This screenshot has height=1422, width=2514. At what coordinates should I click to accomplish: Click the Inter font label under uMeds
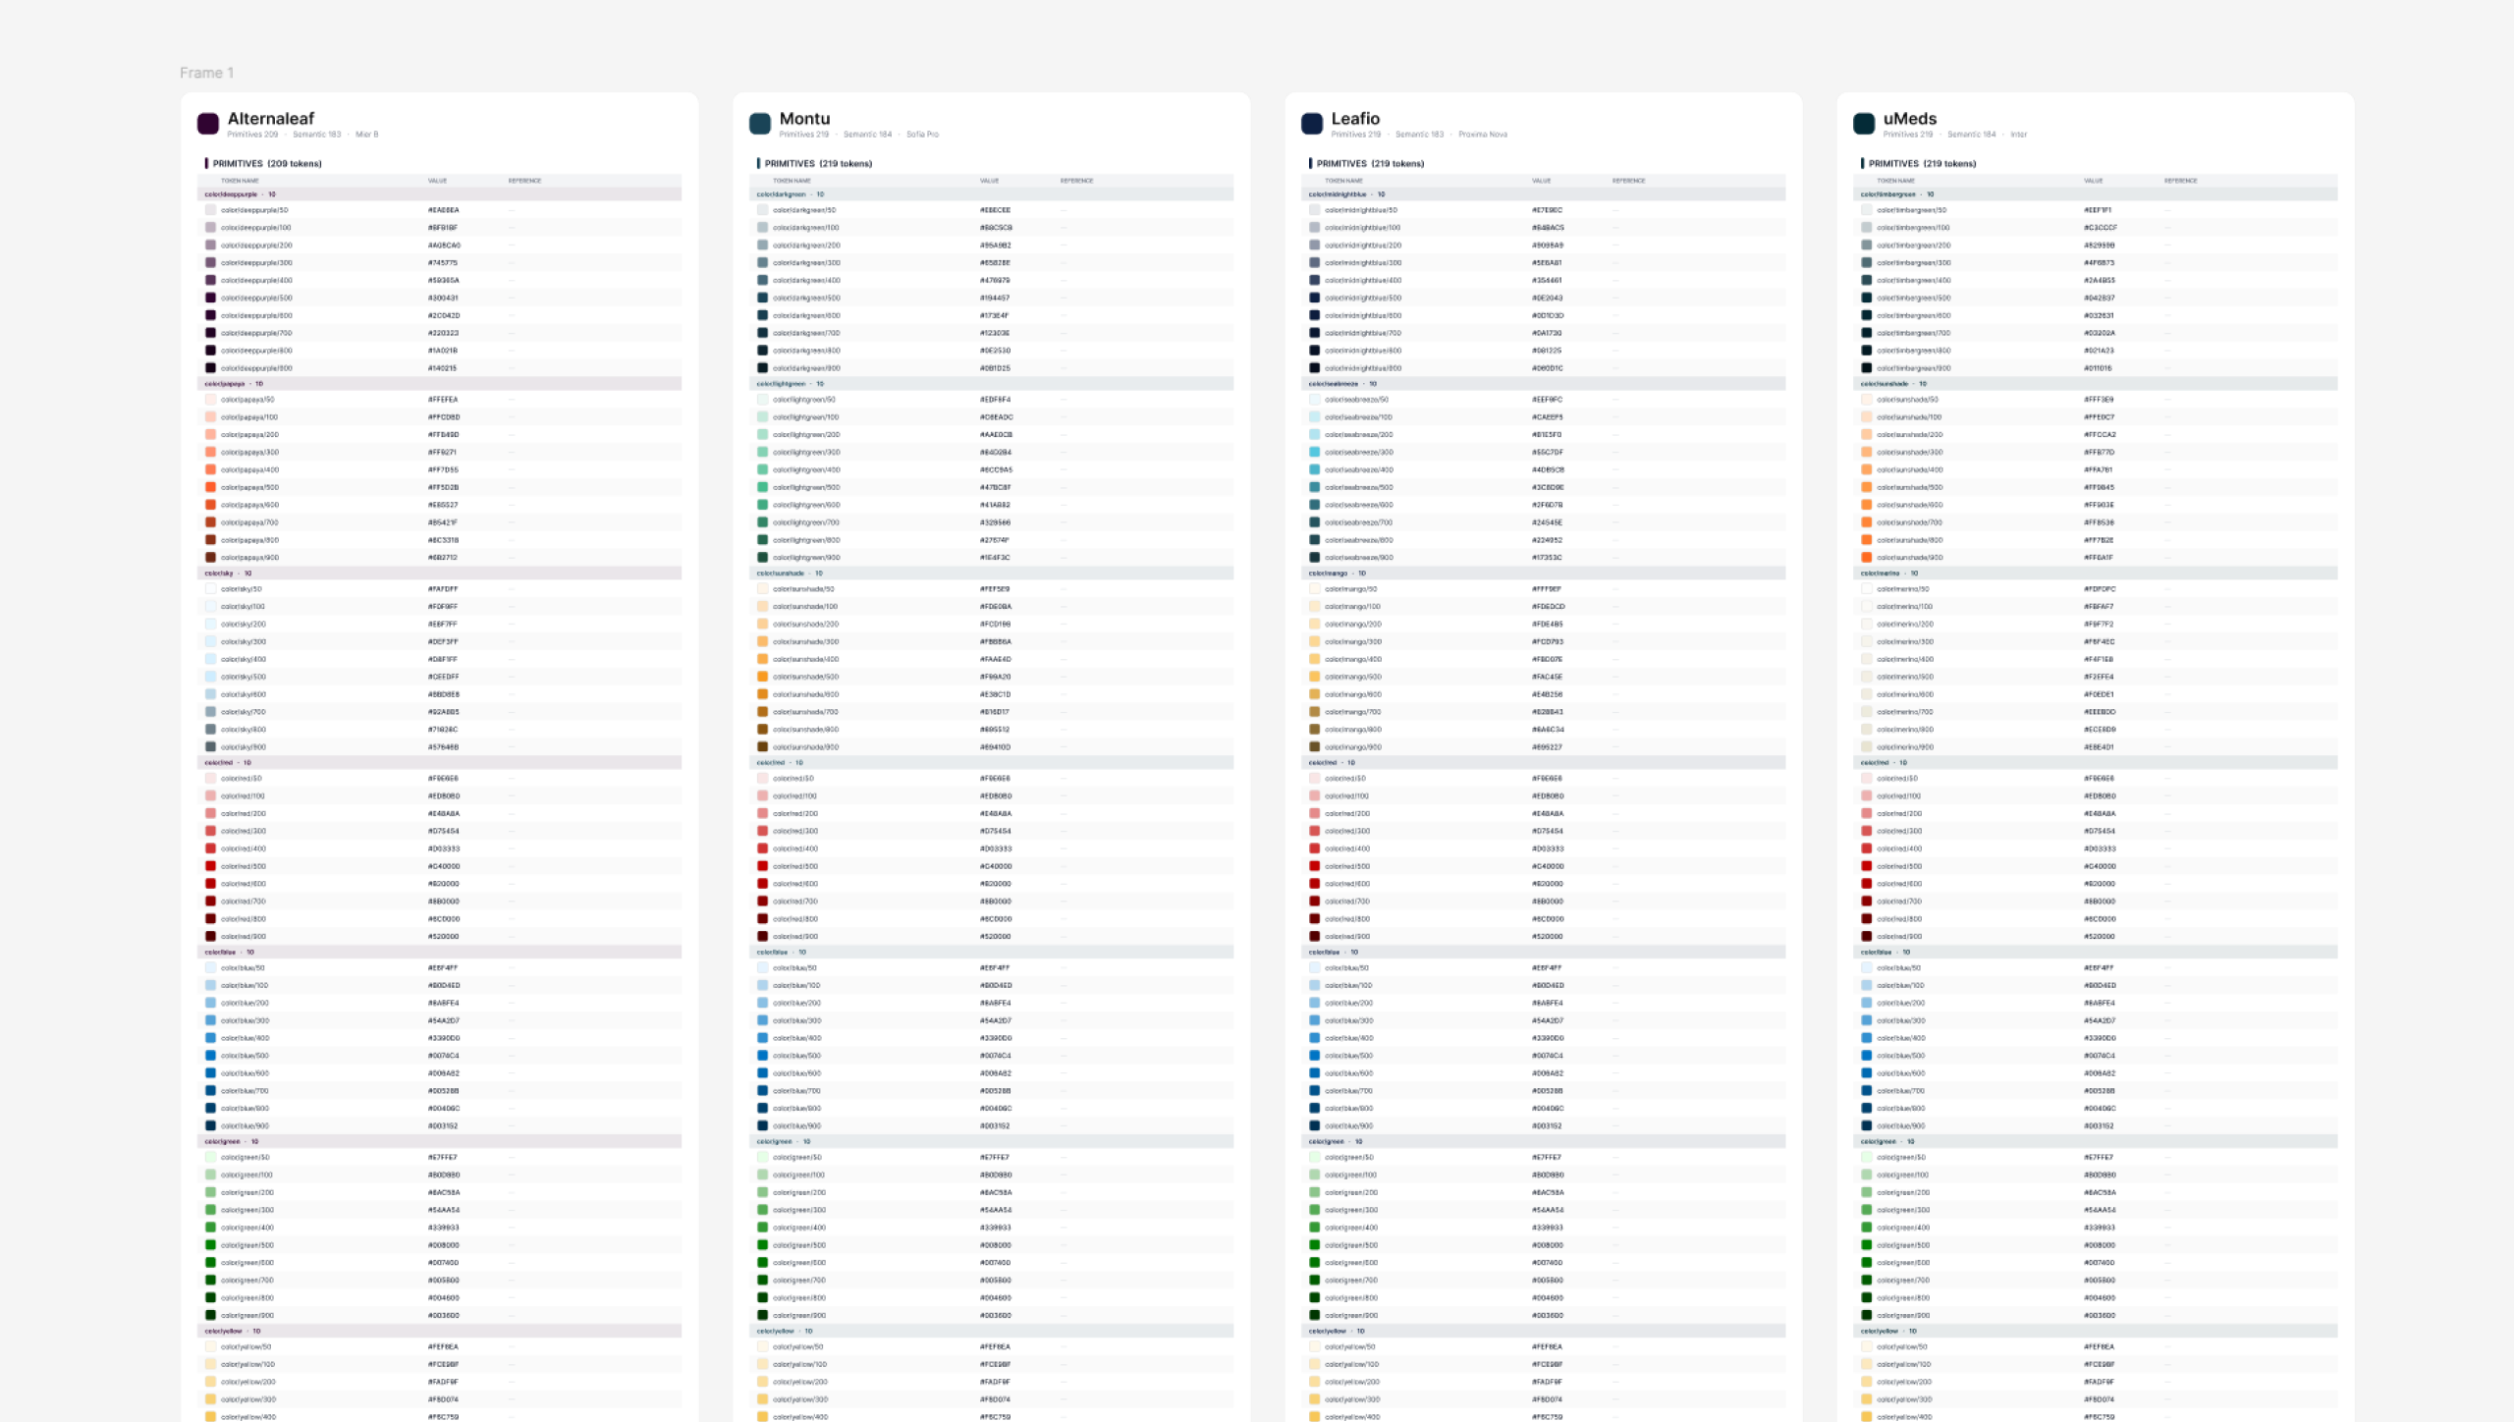(x=2018, y=135)
